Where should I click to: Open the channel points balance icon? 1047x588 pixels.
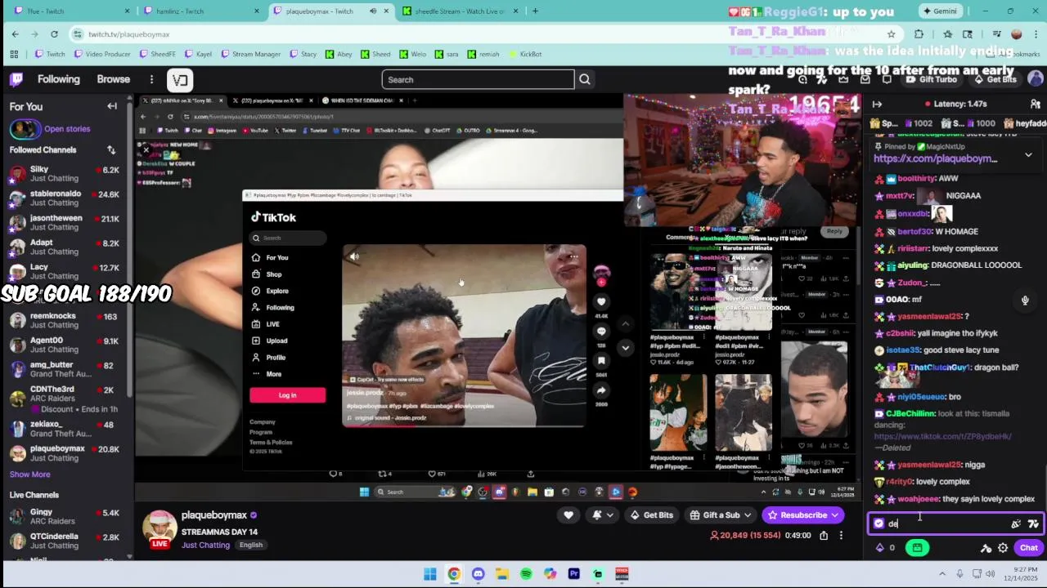(880, 548)
